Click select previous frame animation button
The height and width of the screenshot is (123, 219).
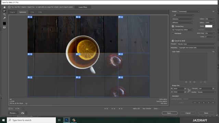point(199,102)
